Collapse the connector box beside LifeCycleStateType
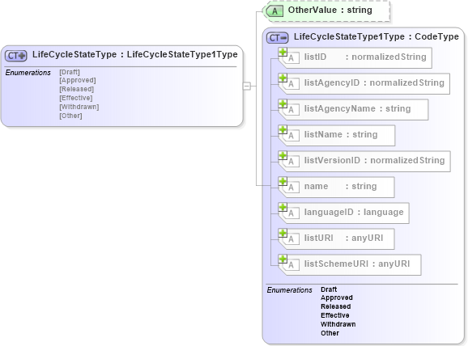Viewport: 468px width, 346px height. (247, 86)
